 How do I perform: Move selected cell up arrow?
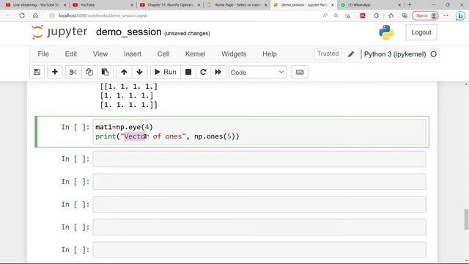coord(124,72)
